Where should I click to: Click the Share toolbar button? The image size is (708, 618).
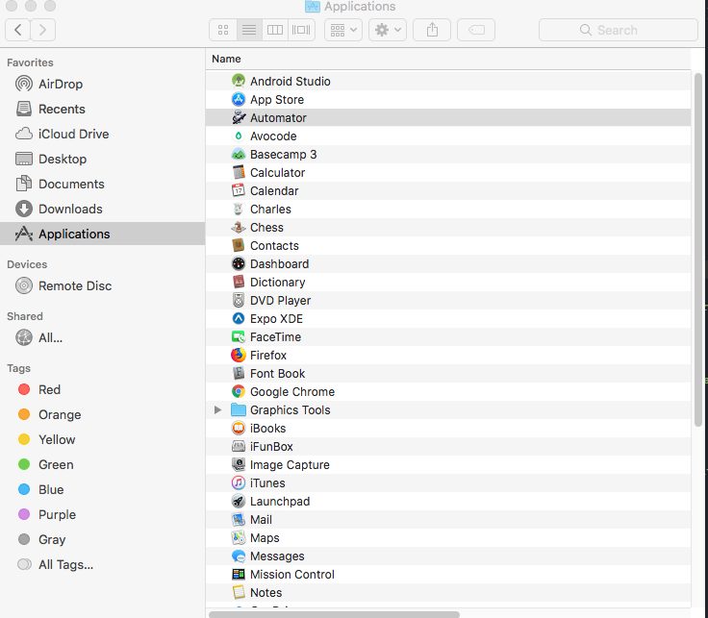432,30
